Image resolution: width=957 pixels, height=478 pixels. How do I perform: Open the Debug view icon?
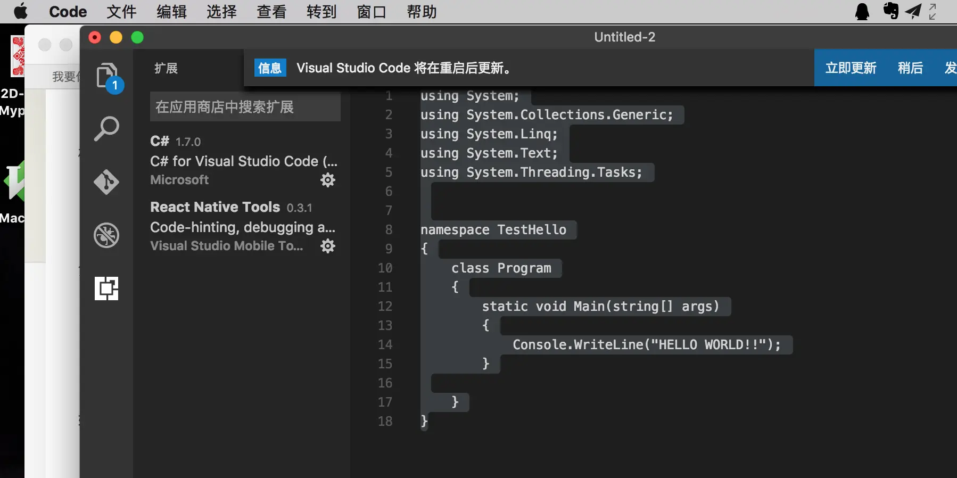(106, 235)
